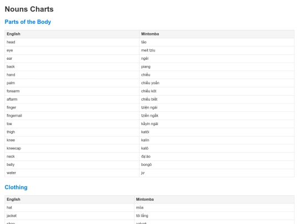Screen dimensions: 299x224
Task: Click the 'eye' row English cell
Action: (72, 50)
